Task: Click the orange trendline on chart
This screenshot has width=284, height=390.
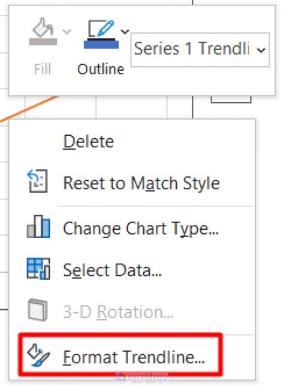Action: pos(29,109)
